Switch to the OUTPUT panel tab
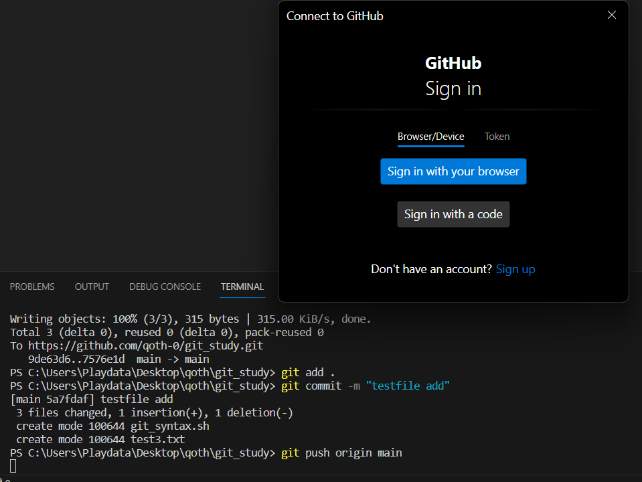 tap(92, 287)
